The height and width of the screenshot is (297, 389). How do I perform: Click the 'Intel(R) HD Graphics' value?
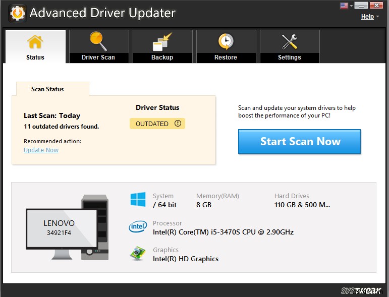(x=186, y=259)
